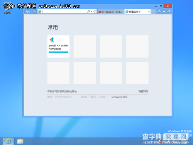Click the colorful logo on the portal tile
Viewport: 193px width, 145px height.
[x=52, y=40]
